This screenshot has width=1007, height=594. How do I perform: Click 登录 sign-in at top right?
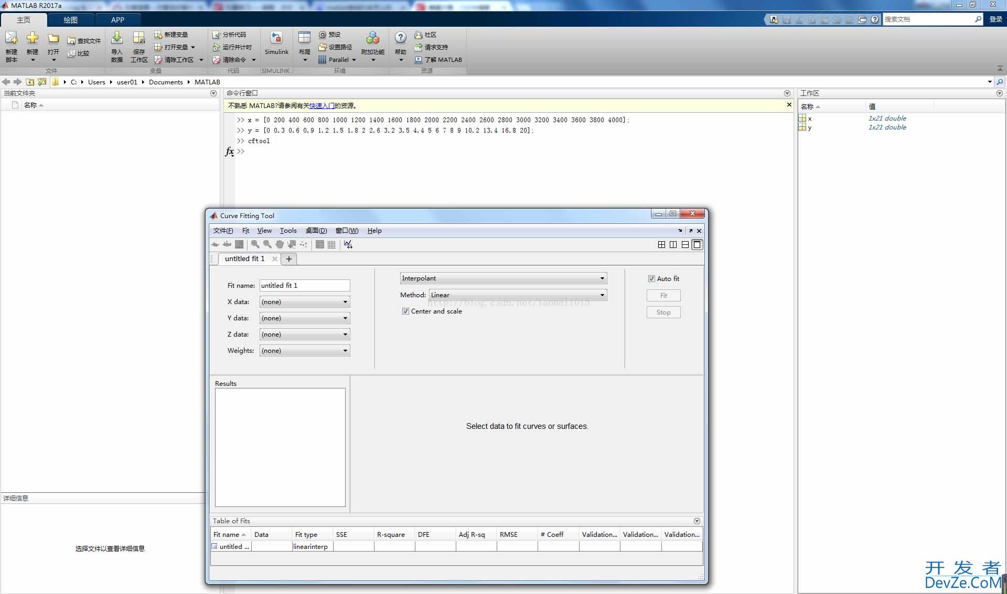coord(995,19)
